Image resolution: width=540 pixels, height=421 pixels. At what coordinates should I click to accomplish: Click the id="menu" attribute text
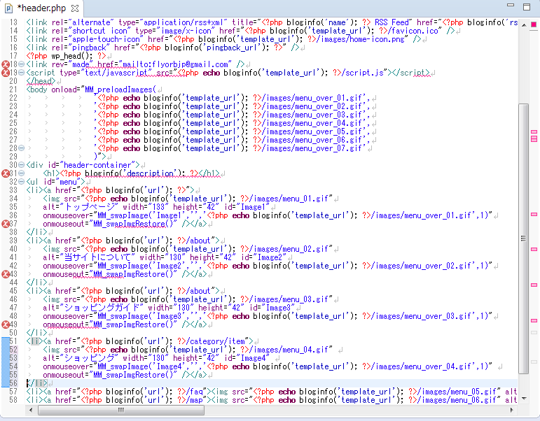tap(64, 182)
